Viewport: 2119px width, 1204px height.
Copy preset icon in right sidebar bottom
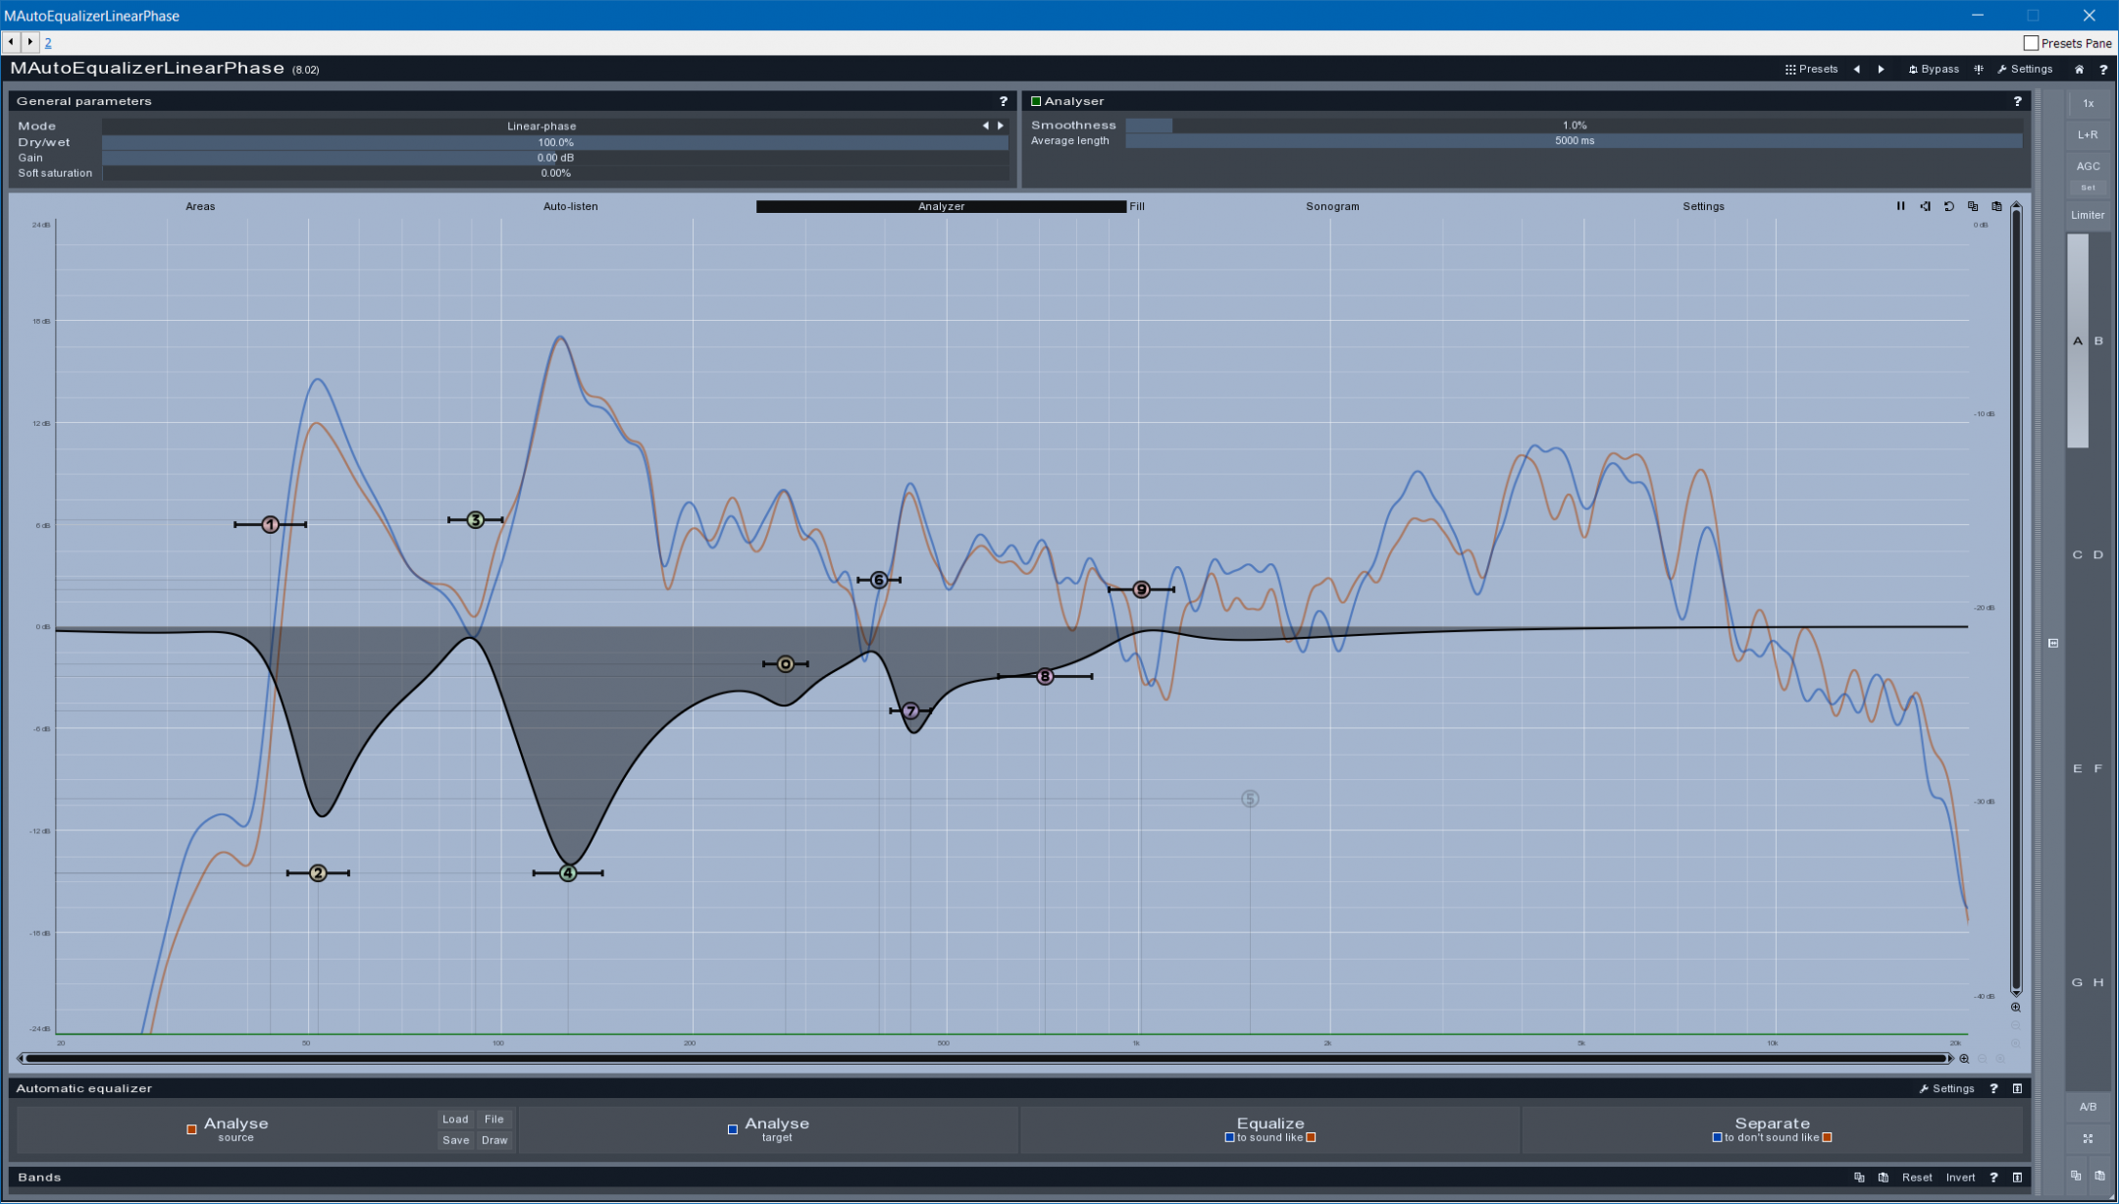[x=2076, y=1175]
